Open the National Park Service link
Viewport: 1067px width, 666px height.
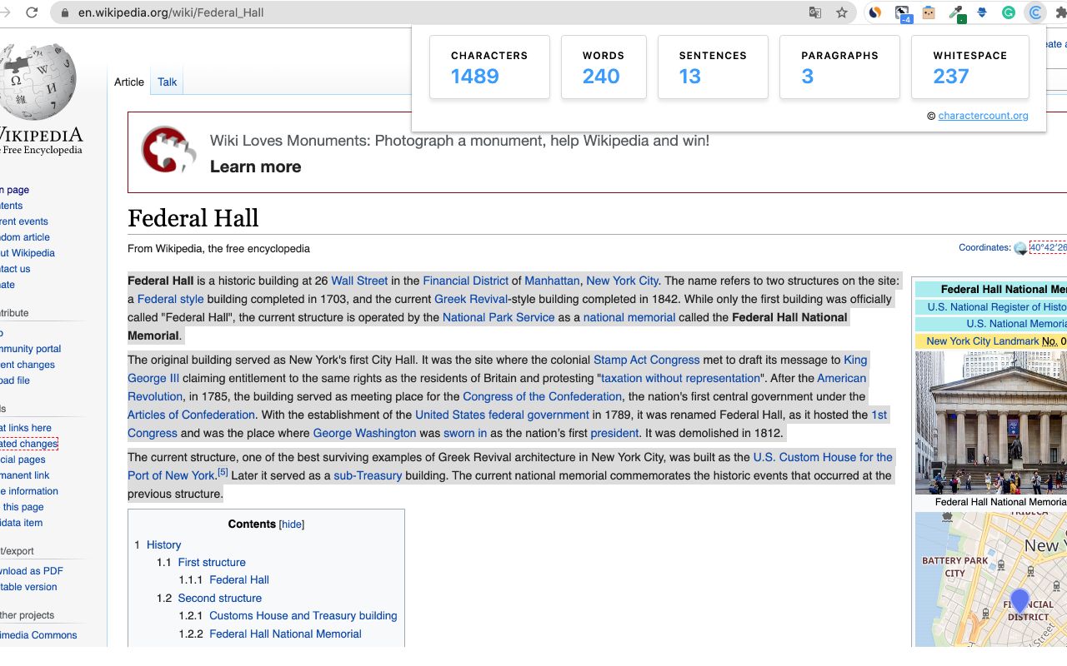click(498, 317)
